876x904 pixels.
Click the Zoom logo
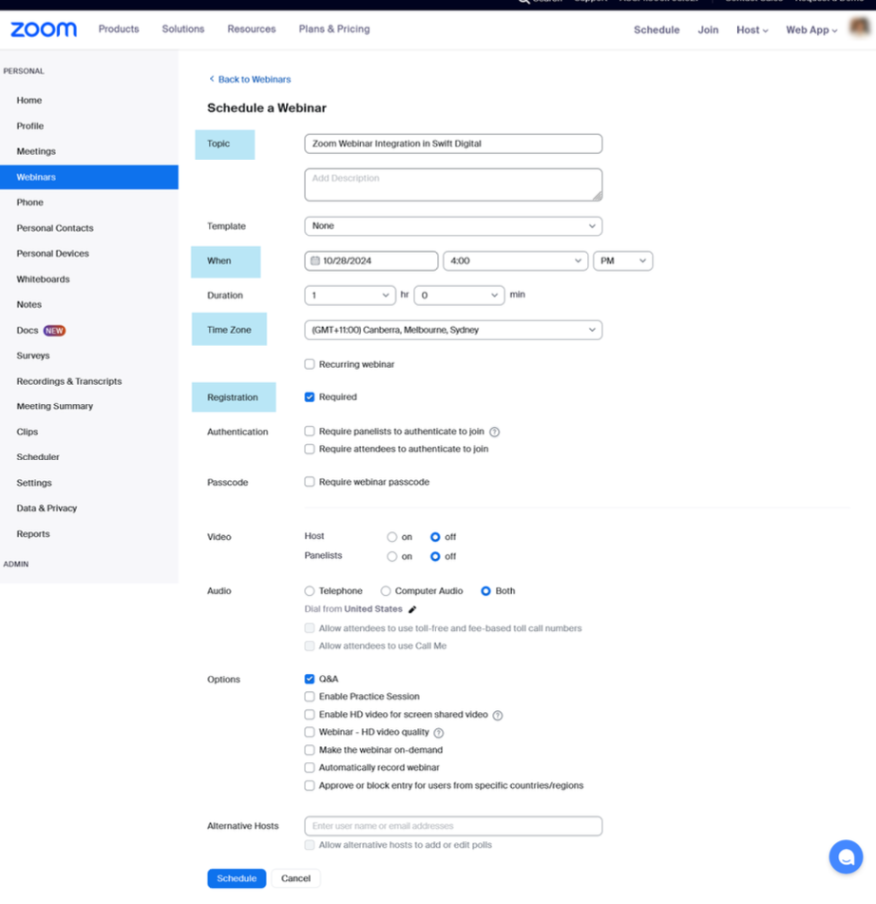pos(44,29)
